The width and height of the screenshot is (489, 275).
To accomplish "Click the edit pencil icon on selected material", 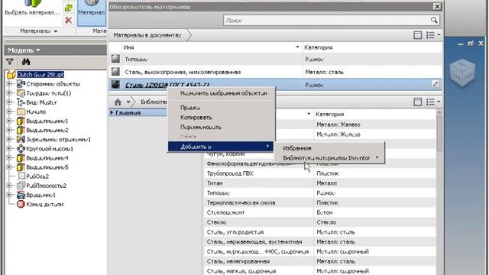I will (x=436, y=84).
